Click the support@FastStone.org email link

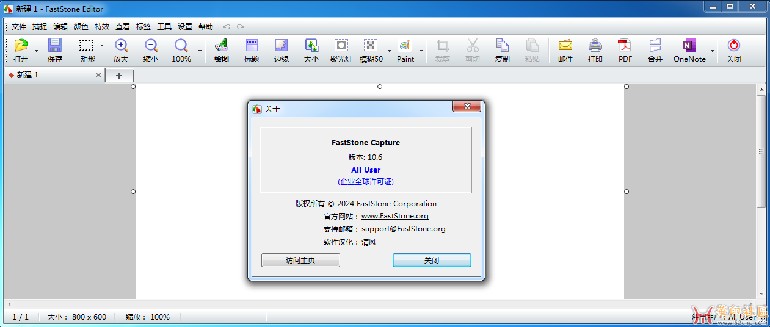click(x=404, y=229)
